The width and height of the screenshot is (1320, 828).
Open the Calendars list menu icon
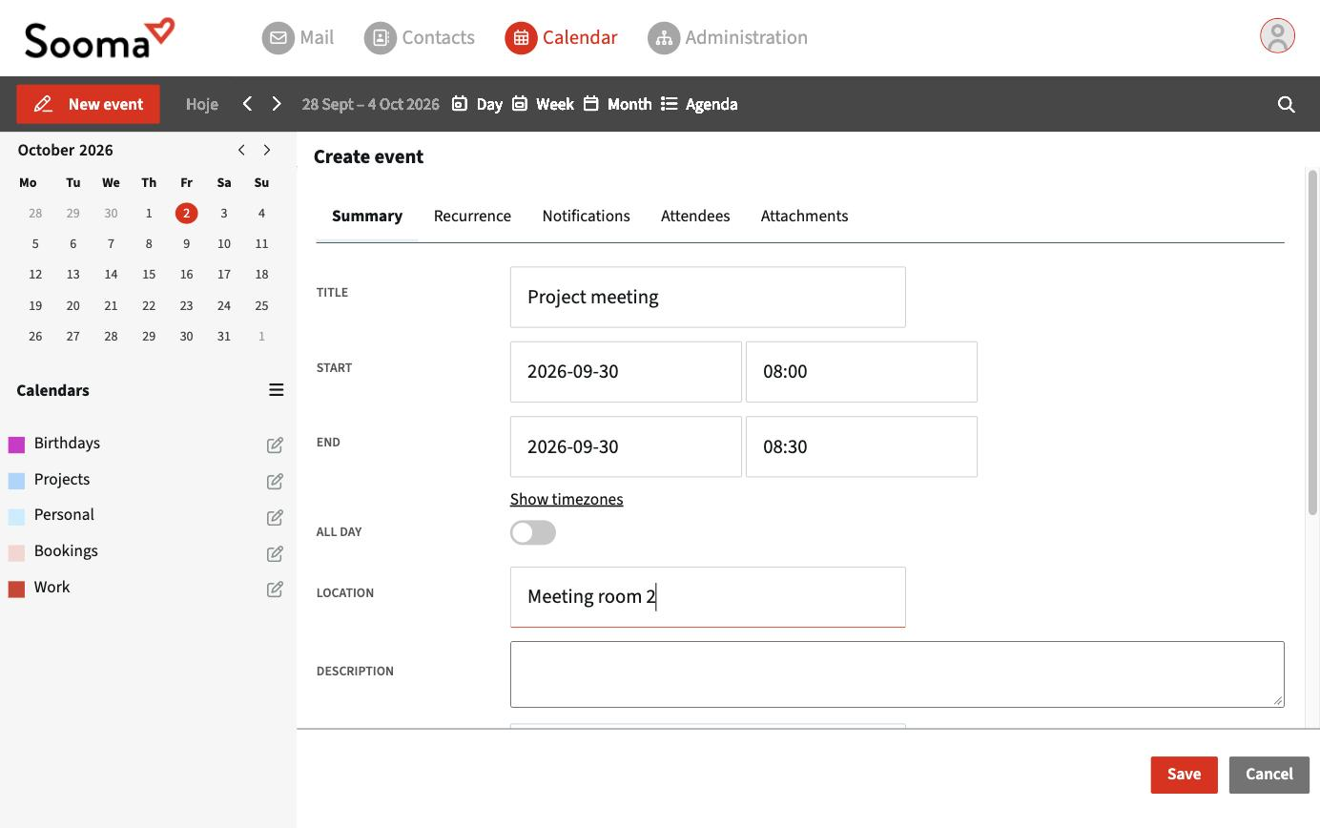click(x=276, y=390)
